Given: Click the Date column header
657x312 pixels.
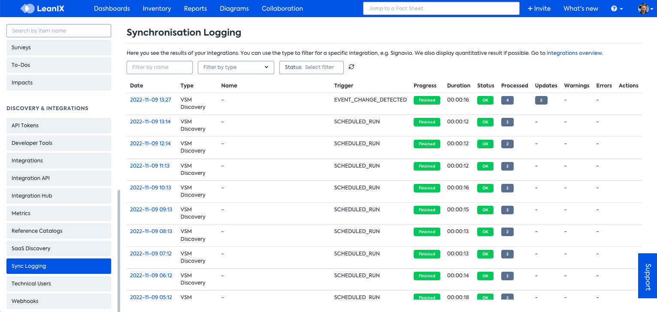Looking at the screenshot, I should (x=136, y=86).
